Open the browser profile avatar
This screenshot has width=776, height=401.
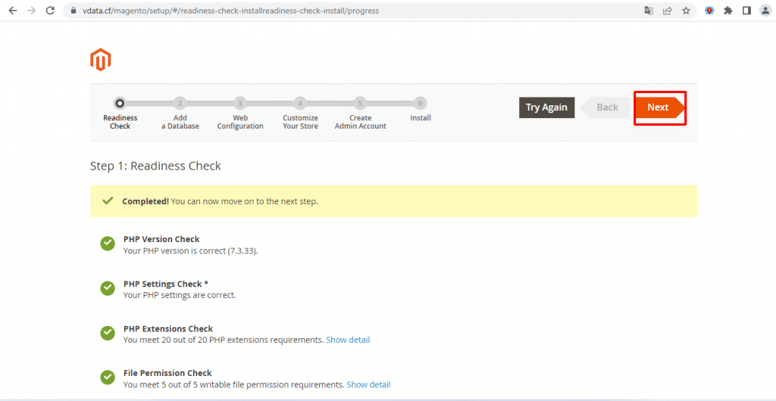[765, 11]
